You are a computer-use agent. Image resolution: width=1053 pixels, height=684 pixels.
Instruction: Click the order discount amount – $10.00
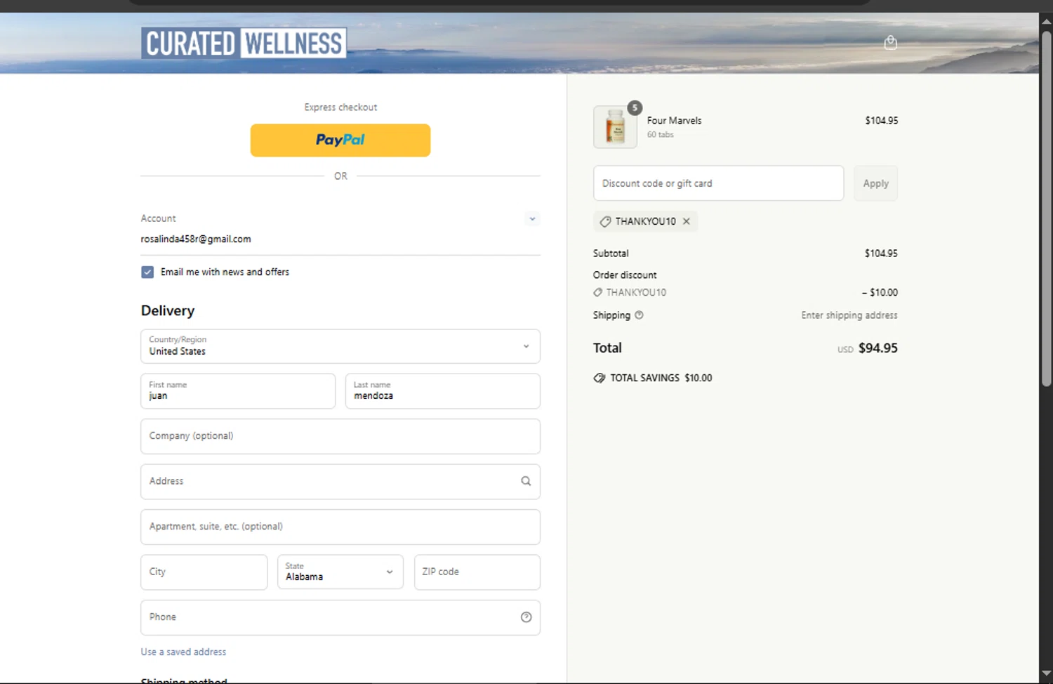880,292
